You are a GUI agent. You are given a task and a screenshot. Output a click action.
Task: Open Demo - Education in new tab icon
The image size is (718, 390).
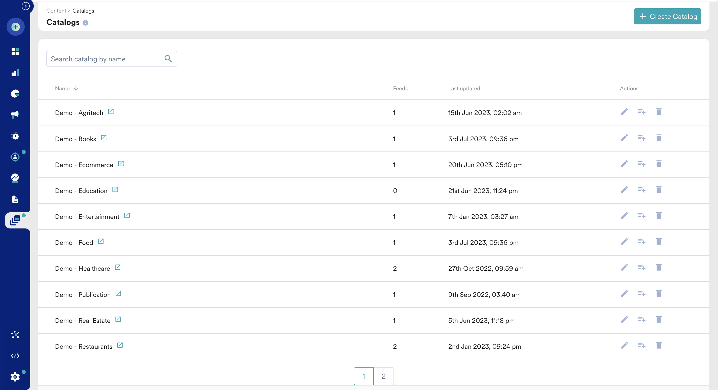coord(115,190)
